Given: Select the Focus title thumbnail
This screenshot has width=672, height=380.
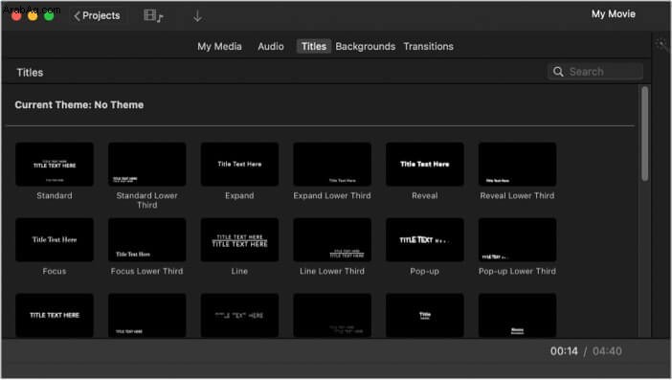Looking at the screenshot, I should [55, 239].
